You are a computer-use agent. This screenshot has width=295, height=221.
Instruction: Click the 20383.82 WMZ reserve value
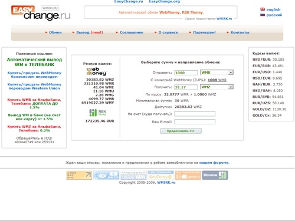100,80
